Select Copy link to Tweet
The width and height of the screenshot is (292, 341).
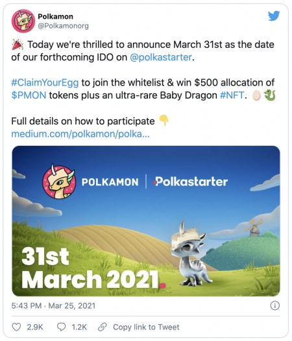(146, 327)
